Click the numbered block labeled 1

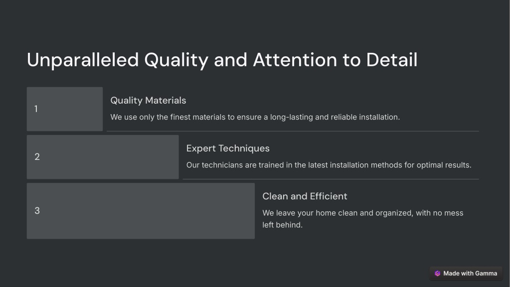(65, 109)
